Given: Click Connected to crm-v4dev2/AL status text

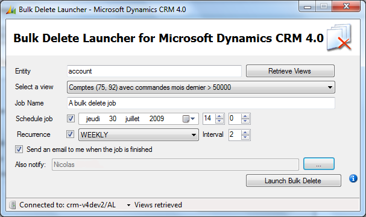Looking at the screenshot, I should (x=68, y=205).
